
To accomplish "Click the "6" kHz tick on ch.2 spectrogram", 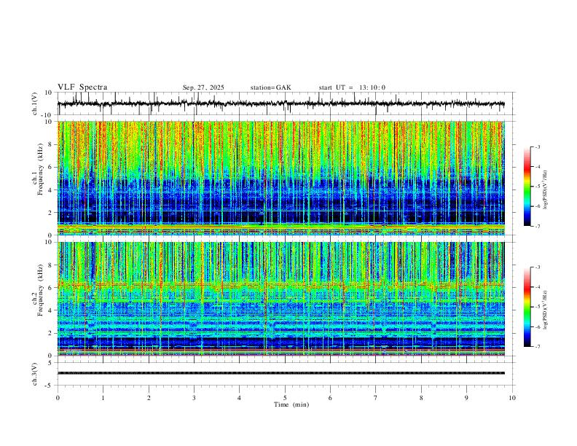I will (x=52, y=288).
